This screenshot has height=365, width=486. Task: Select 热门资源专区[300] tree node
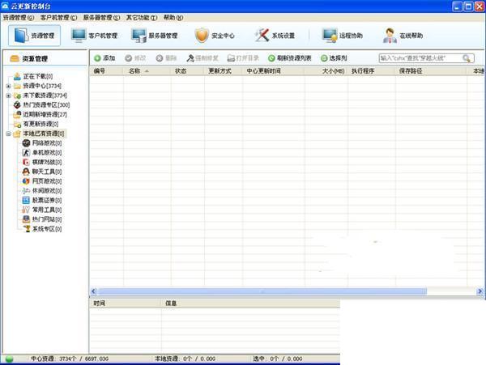pyautogui.click(x=46, y=105)
